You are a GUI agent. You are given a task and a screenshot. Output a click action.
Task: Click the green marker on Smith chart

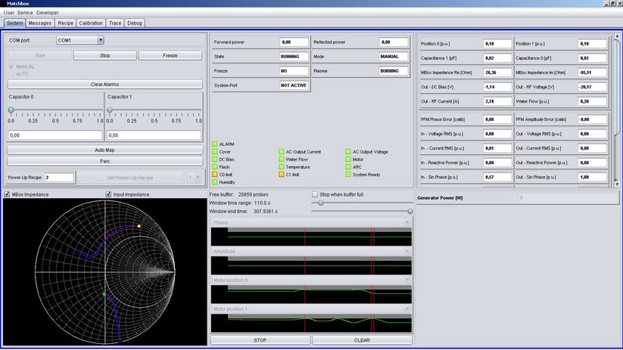click(104, 294)
